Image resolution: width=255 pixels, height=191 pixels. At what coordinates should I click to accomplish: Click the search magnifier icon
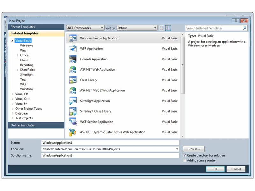click(x=244, y=28)
